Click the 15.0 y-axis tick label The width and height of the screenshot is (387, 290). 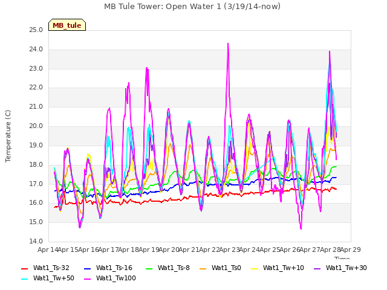click(36, 222)
